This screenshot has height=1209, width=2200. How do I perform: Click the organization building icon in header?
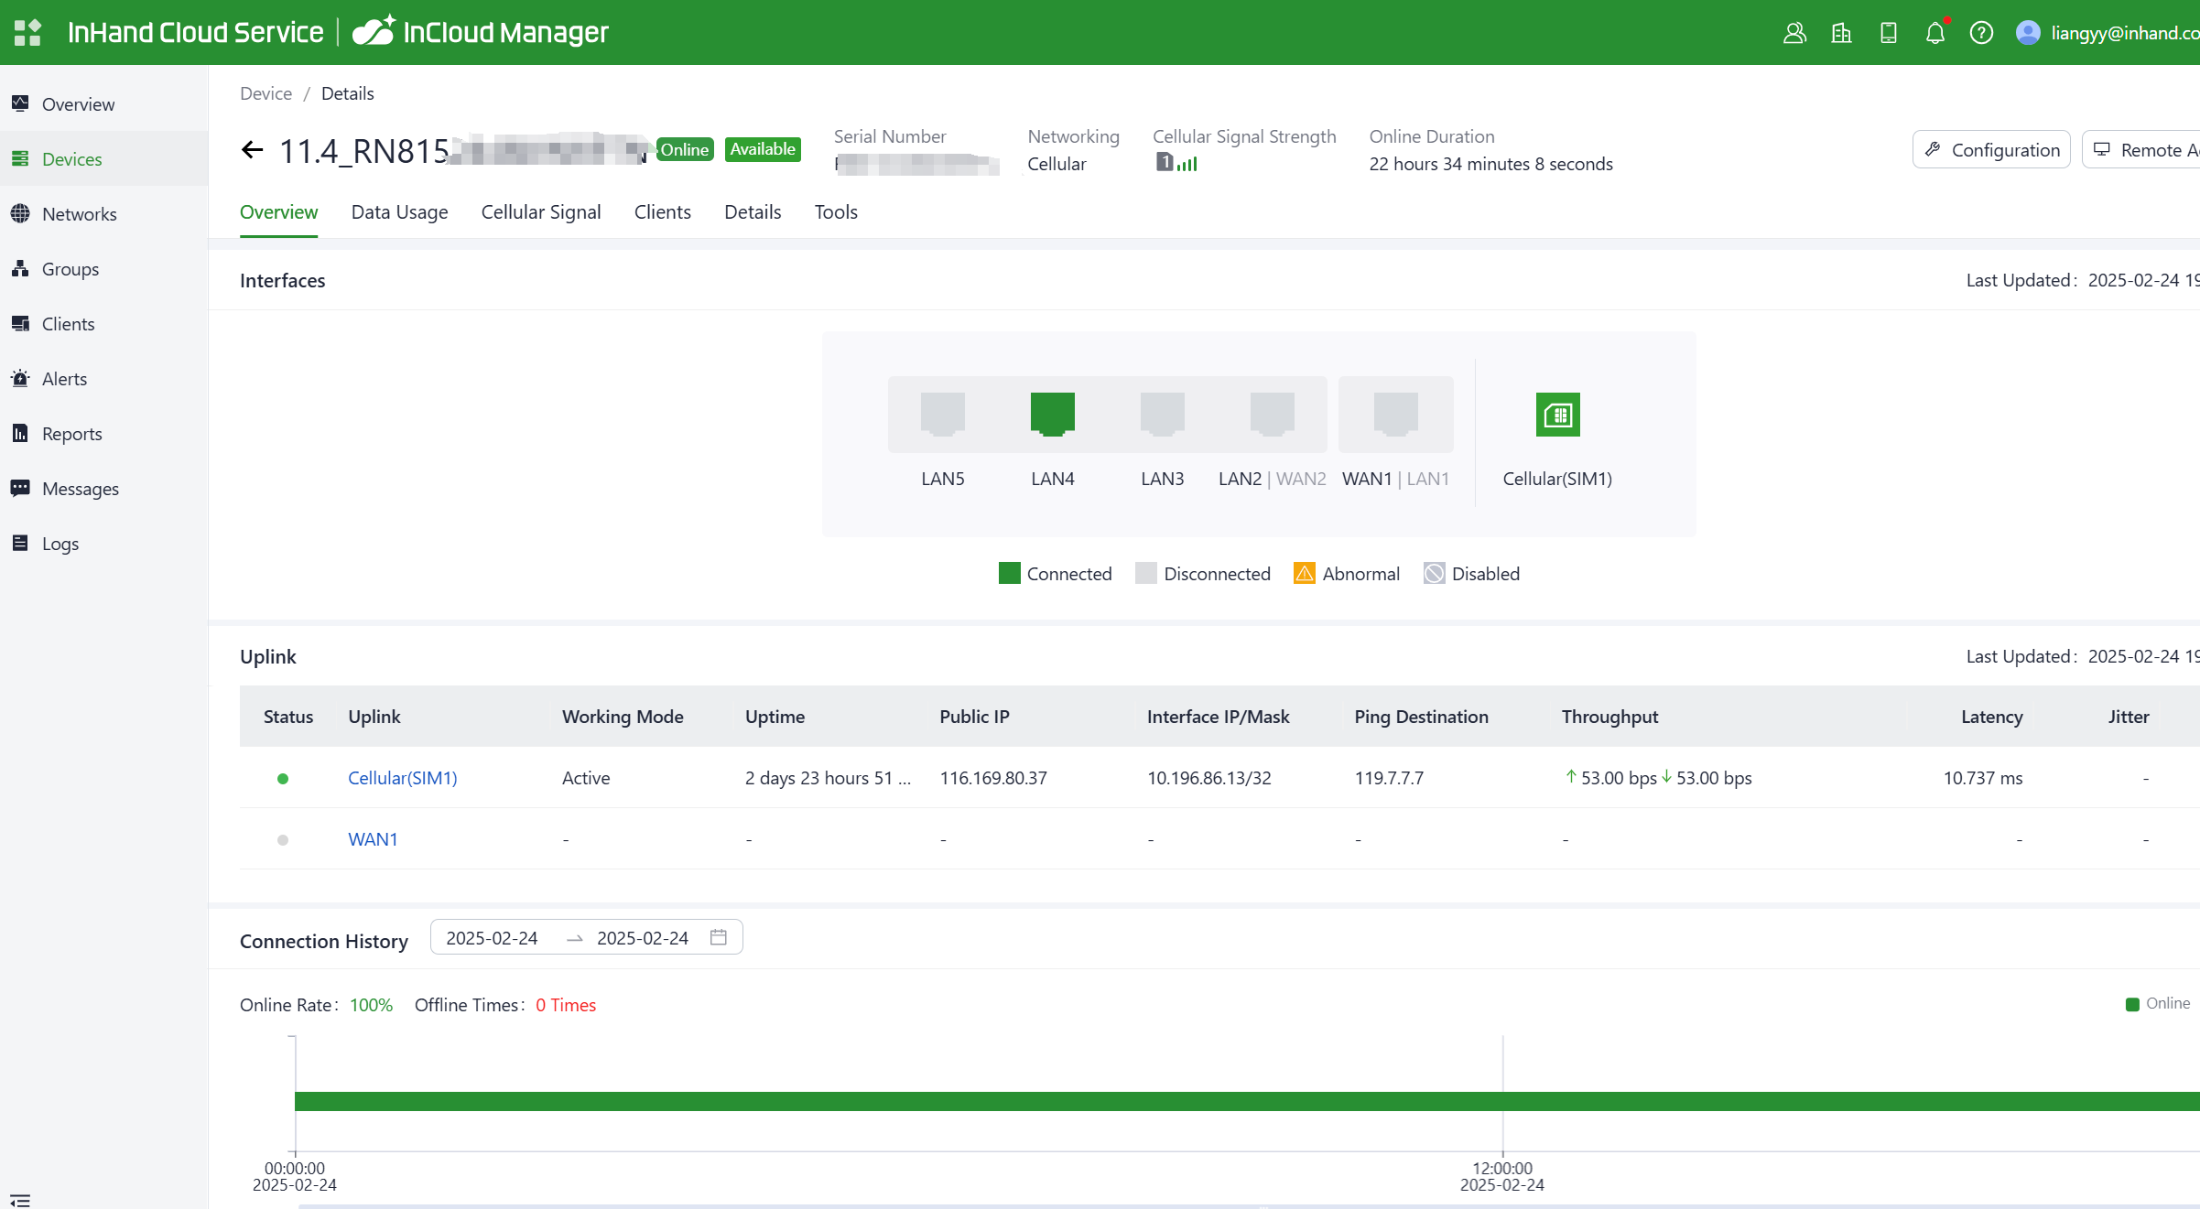click(x=1841, y=34)
